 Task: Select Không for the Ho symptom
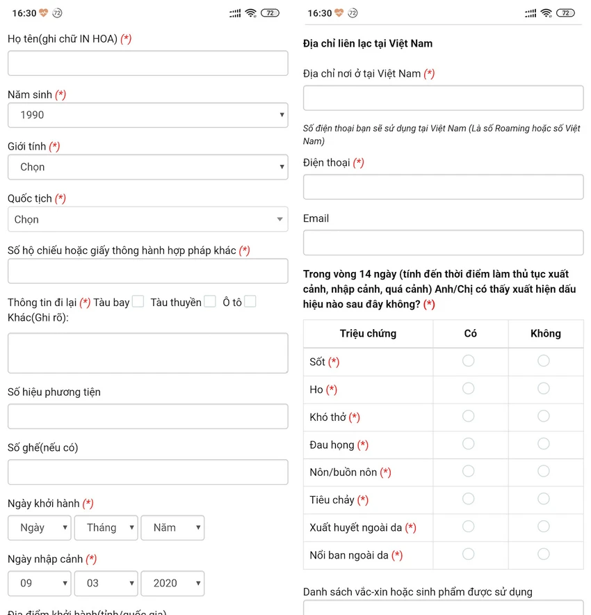[x=544, y=388]
